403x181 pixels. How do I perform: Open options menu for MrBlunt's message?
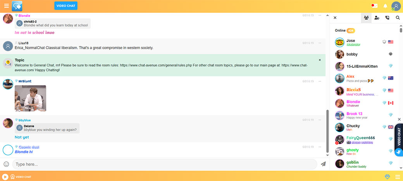point(320,81)
